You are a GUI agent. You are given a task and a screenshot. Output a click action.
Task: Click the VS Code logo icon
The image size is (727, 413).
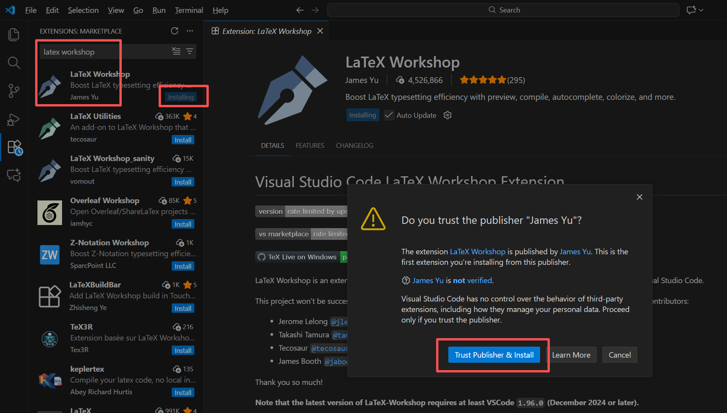point(10,10)
